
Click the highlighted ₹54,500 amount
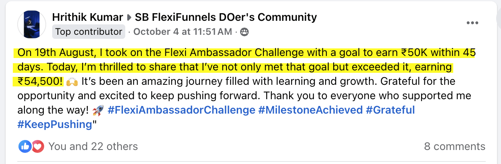coord(40,82)
